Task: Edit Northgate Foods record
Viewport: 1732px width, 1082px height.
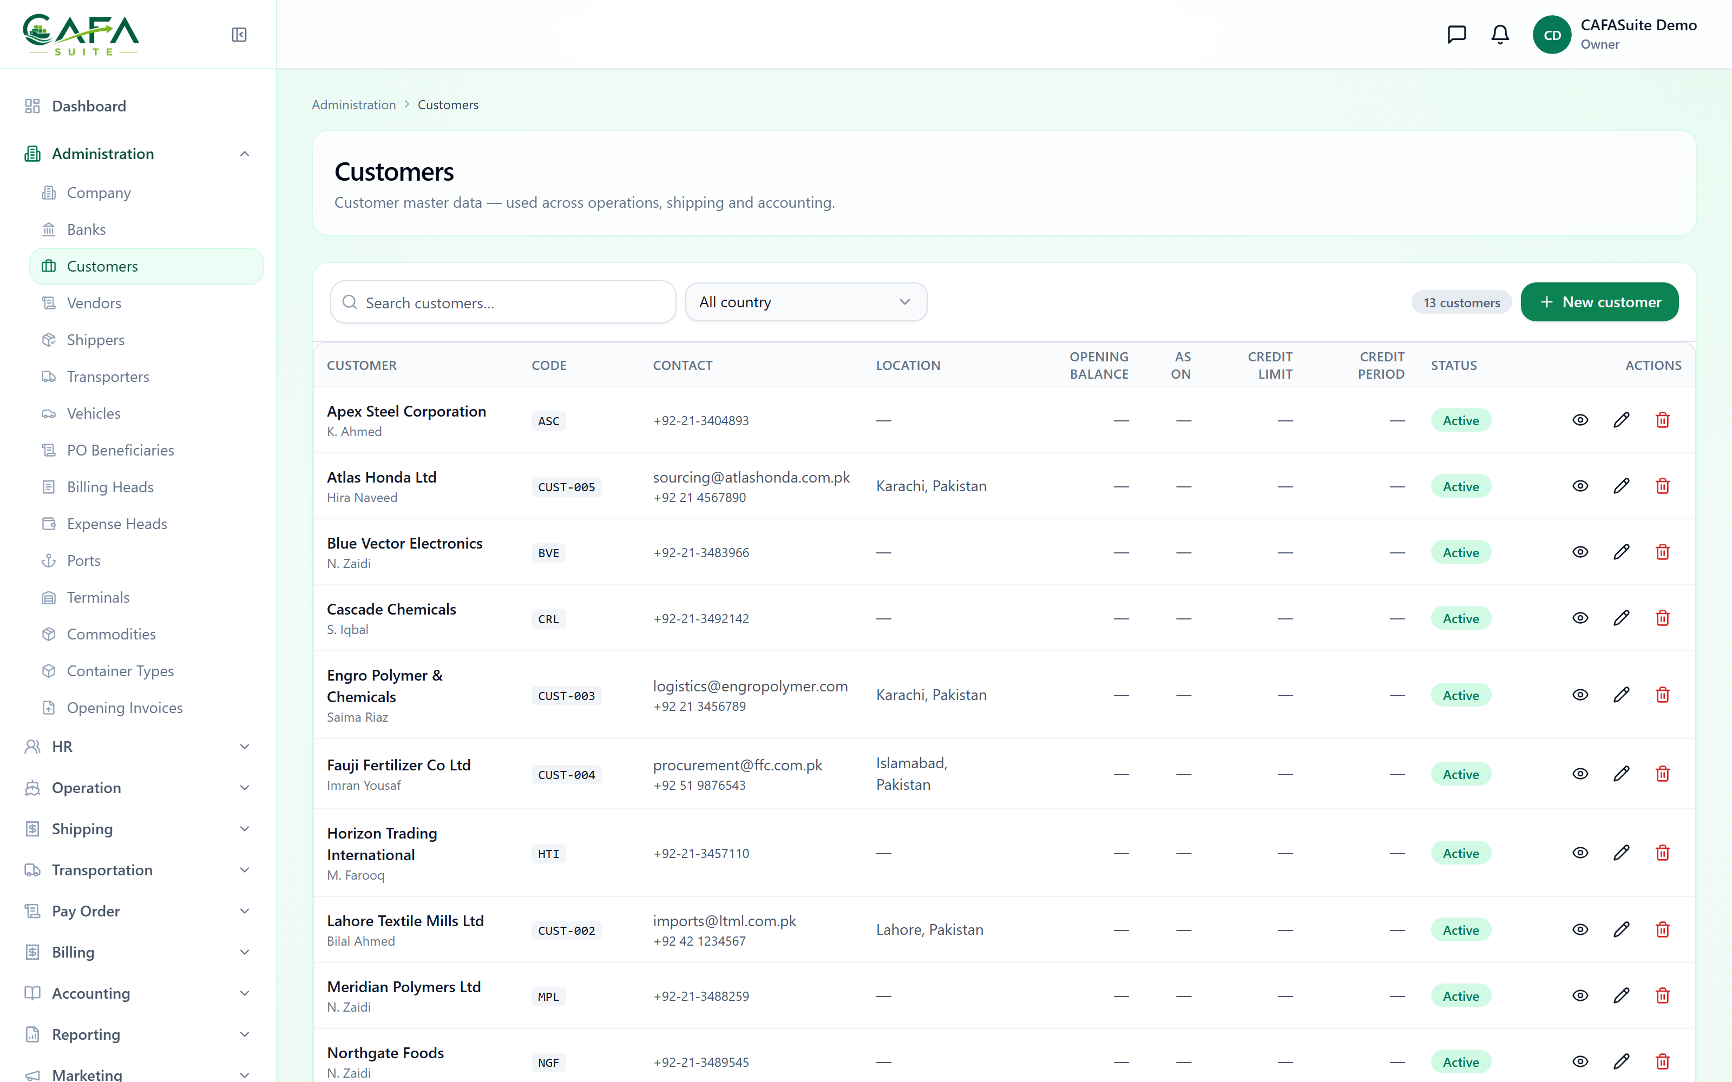Action: point(1621,1061)
